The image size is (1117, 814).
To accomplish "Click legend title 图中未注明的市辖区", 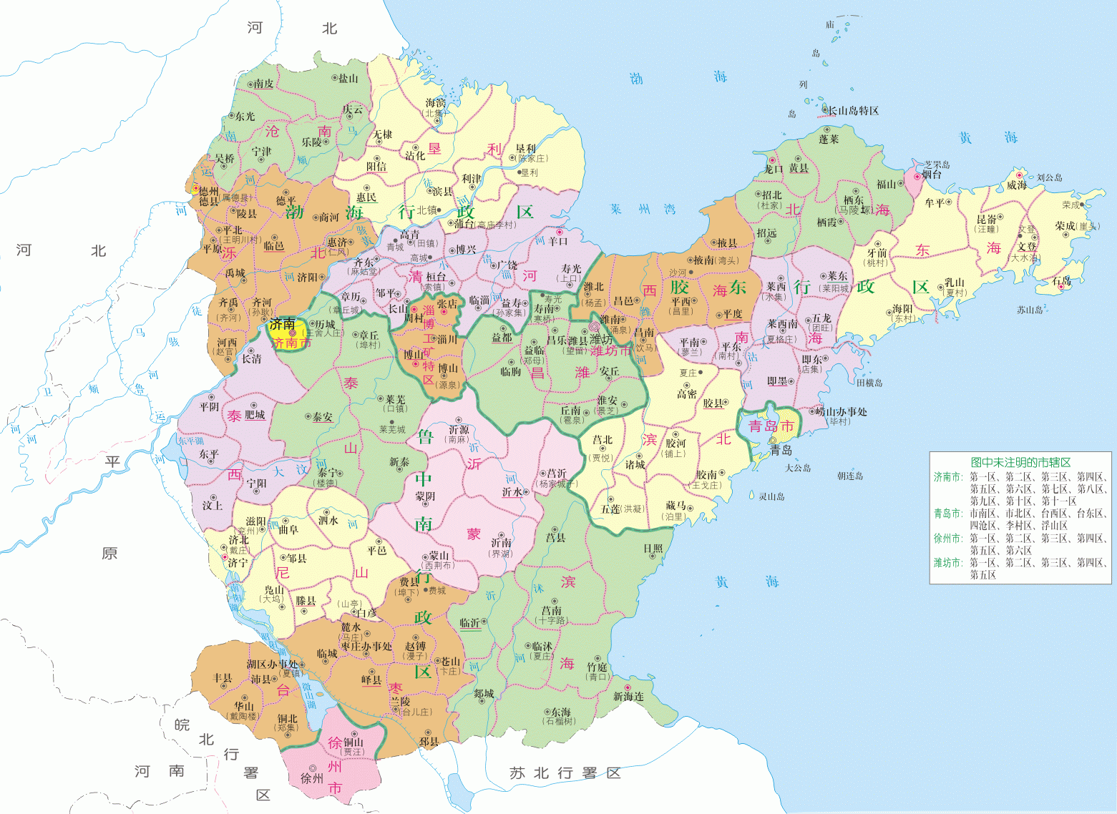I will pos(1020,463).
